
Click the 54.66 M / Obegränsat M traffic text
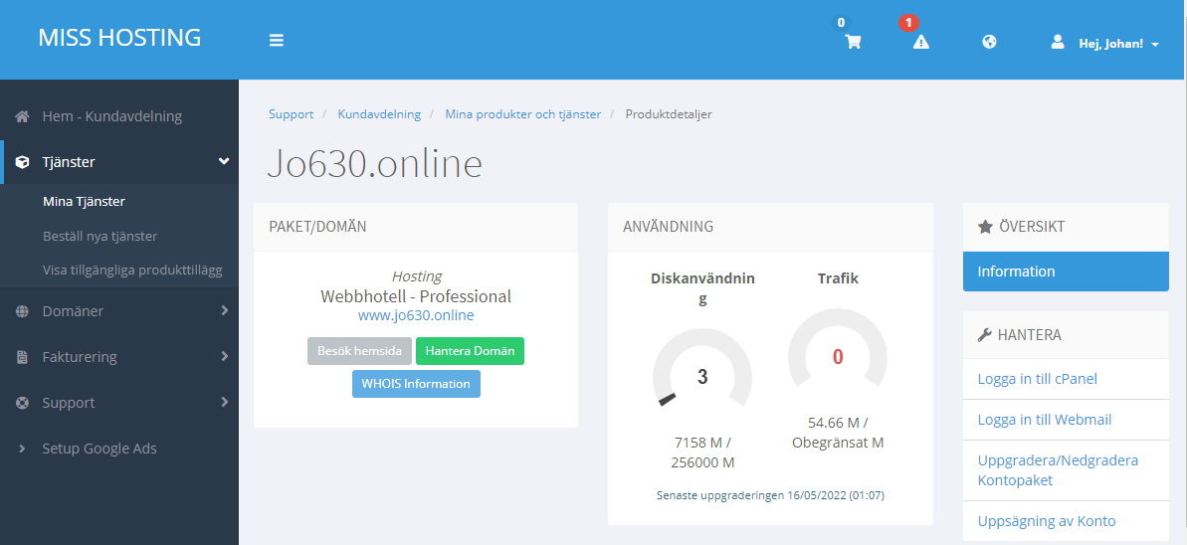tap(837, 433)
